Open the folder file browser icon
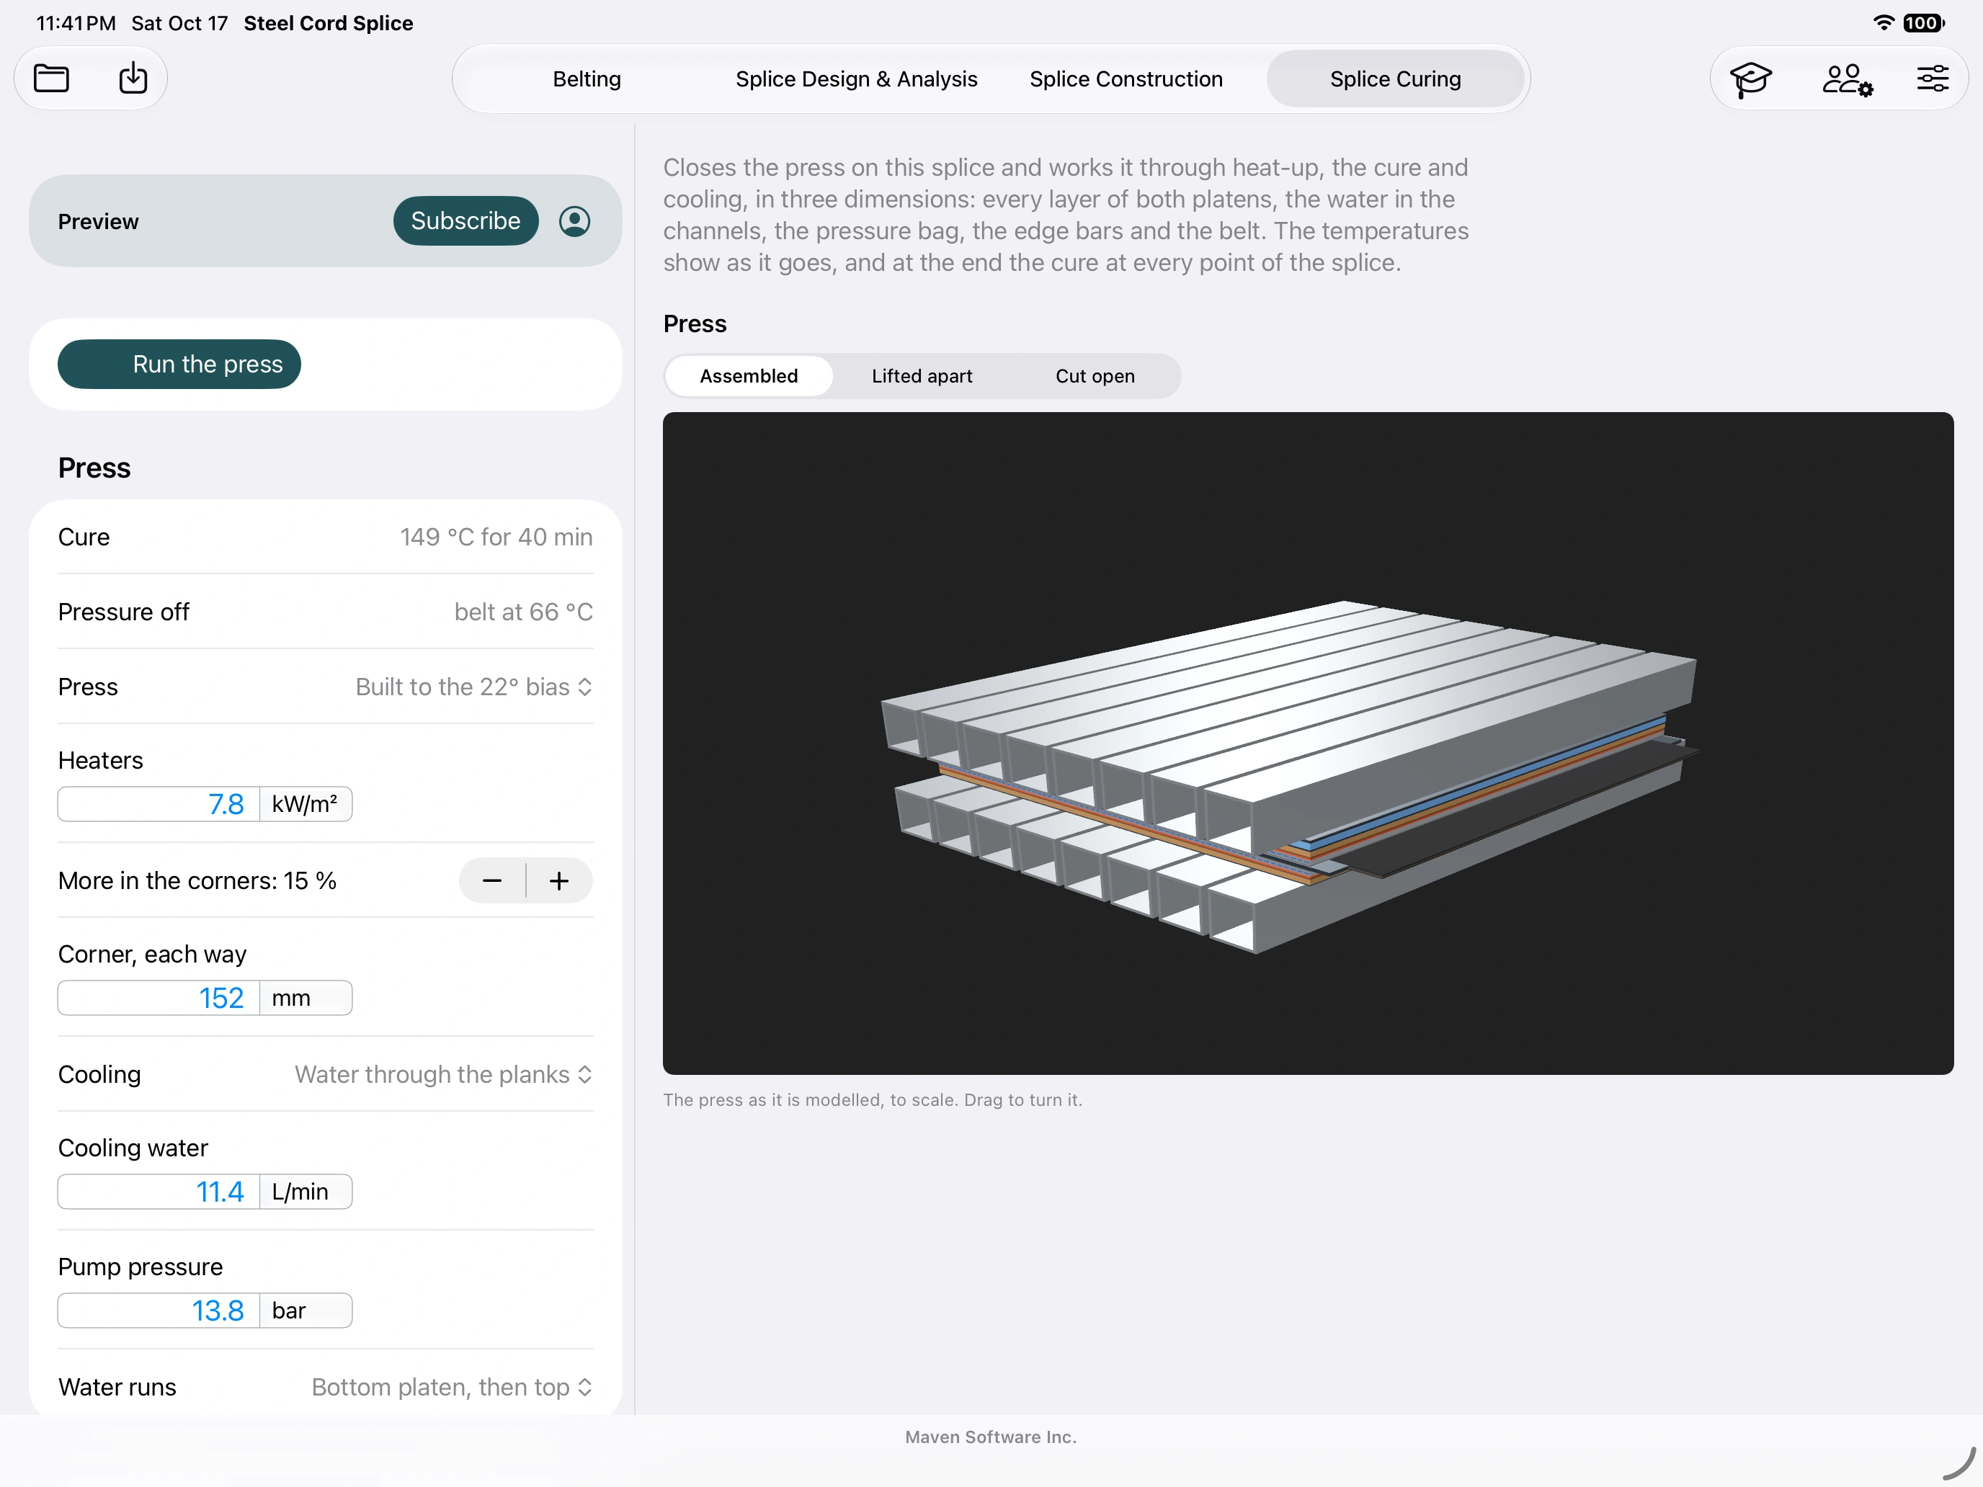Viewport: 1983px width, 1487px height. click(x=51, y=79)
